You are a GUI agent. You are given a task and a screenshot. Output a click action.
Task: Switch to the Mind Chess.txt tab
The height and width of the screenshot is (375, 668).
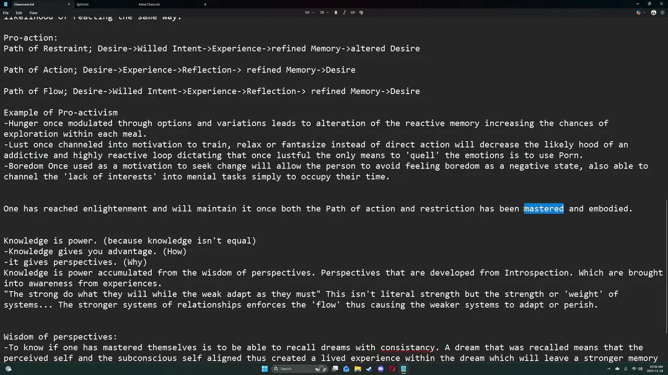(x=149, y=4)
